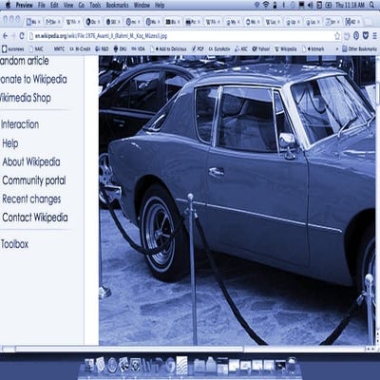Expand the Toolbox sidebar section
Viewport: 380px width, 380px height.
(x=14, y=244)
